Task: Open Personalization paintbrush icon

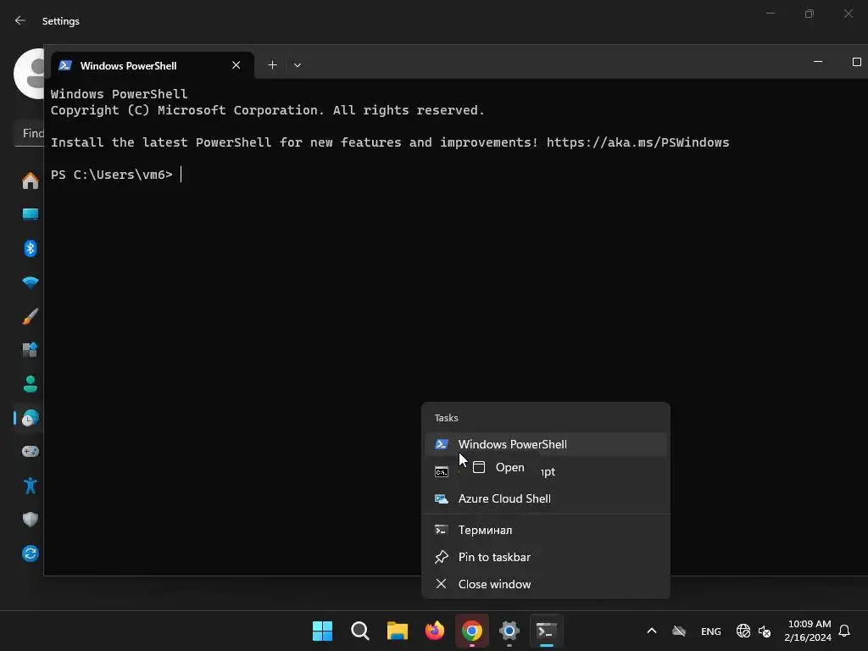Action: tap(30, 316)
